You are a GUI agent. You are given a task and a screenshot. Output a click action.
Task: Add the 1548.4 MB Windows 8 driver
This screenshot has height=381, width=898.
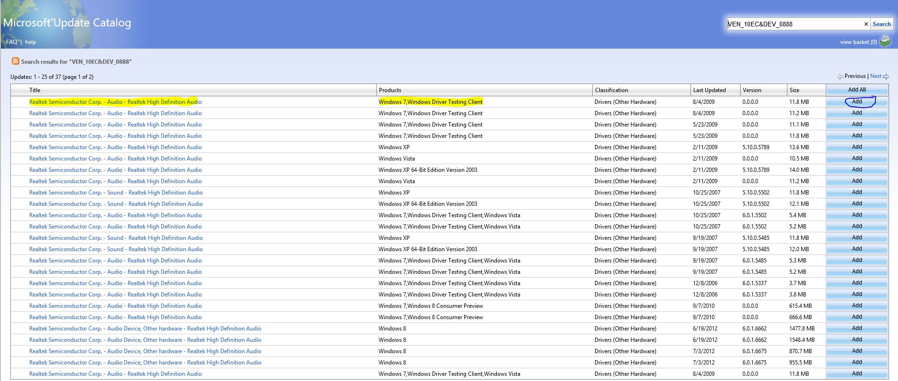pyautogui.click(x=857, y=339)
